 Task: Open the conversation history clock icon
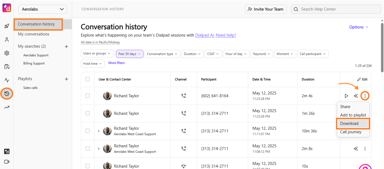7,94
